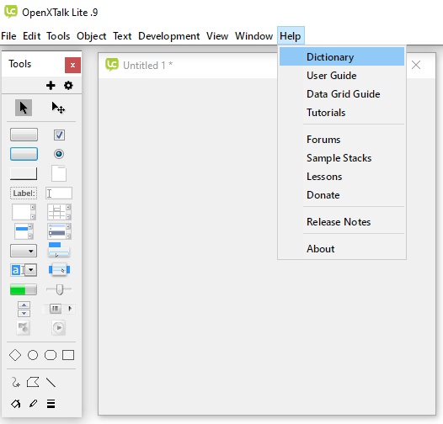The height and width of the screenshot is (424, 443).
Task: Pick the standard push button control
Action: (x=24, y=135)
